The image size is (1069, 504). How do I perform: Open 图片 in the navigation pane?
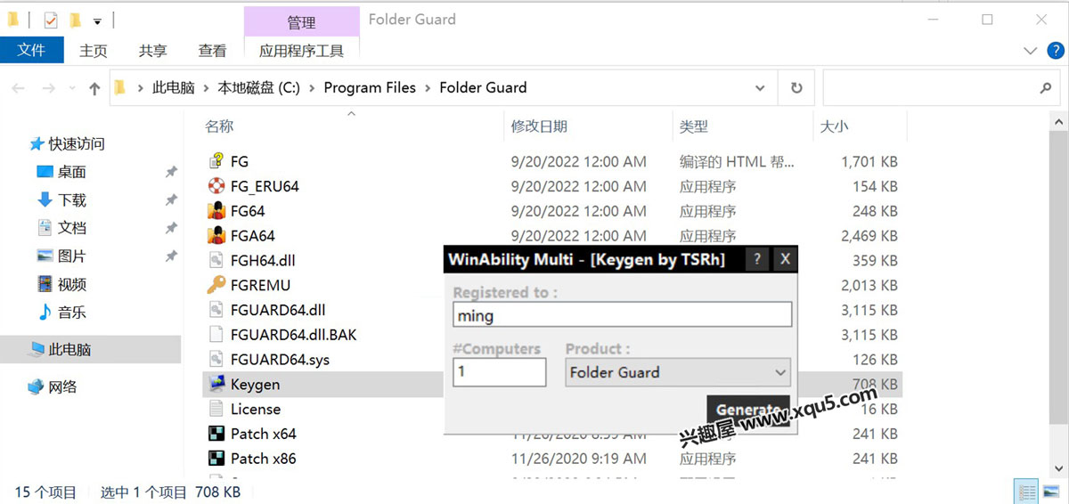(72, 256)
